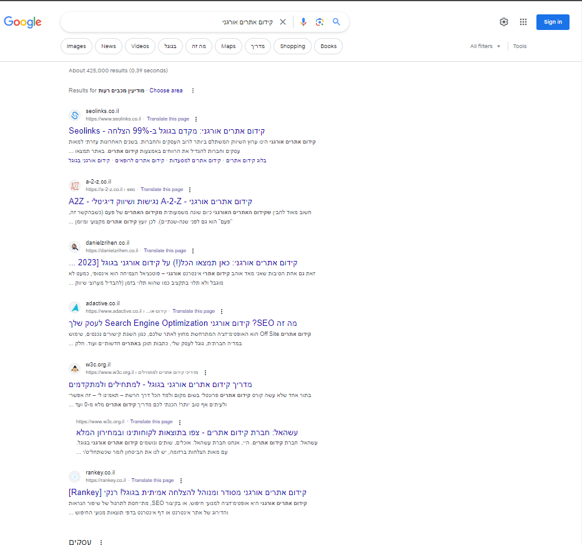The height and width of the screenshot is (545, 582).
Task: Click the Choose area link
Action: pyautogui.click(x=166, y=91)
